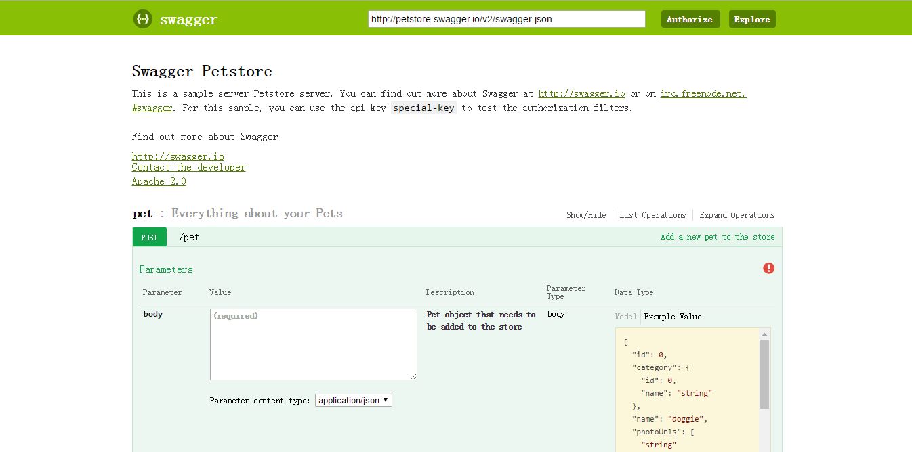Switch to the Example Value tab

coord(673,317)
